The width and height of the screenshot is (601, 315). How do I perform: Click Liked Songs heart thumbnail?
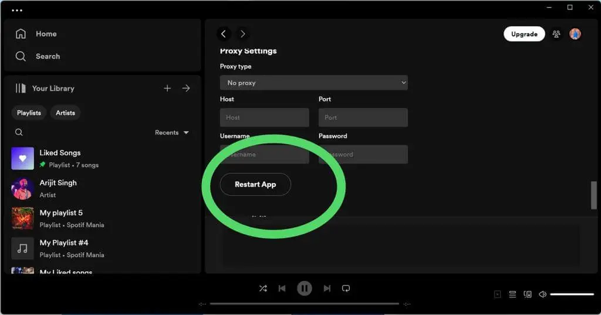pyautogui.click(x=22, y=158)
